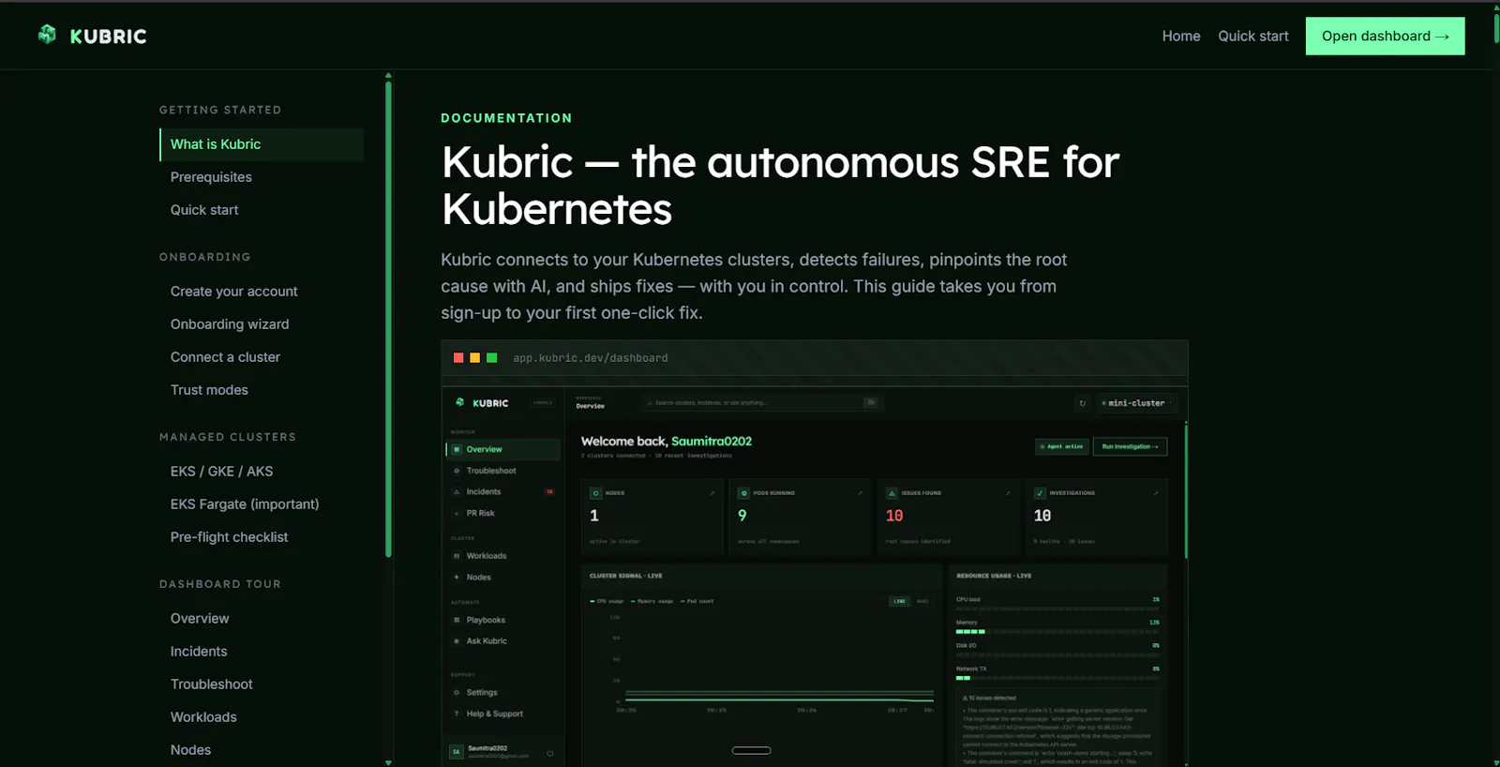
Task: Click the white pill handle below the chart
Action: click(x=751, y=750)
